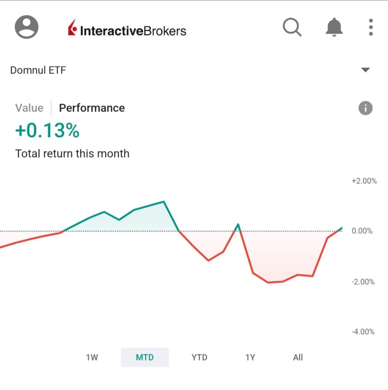The height and width of the screenshot is (390, 388).
Task: Click the -4.00% axis label
Action: [363, 332]
